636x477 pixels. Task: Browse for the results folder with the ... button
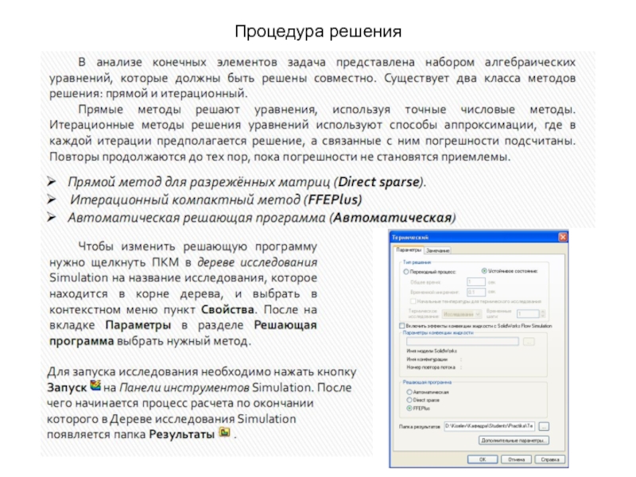click(544, 426)
